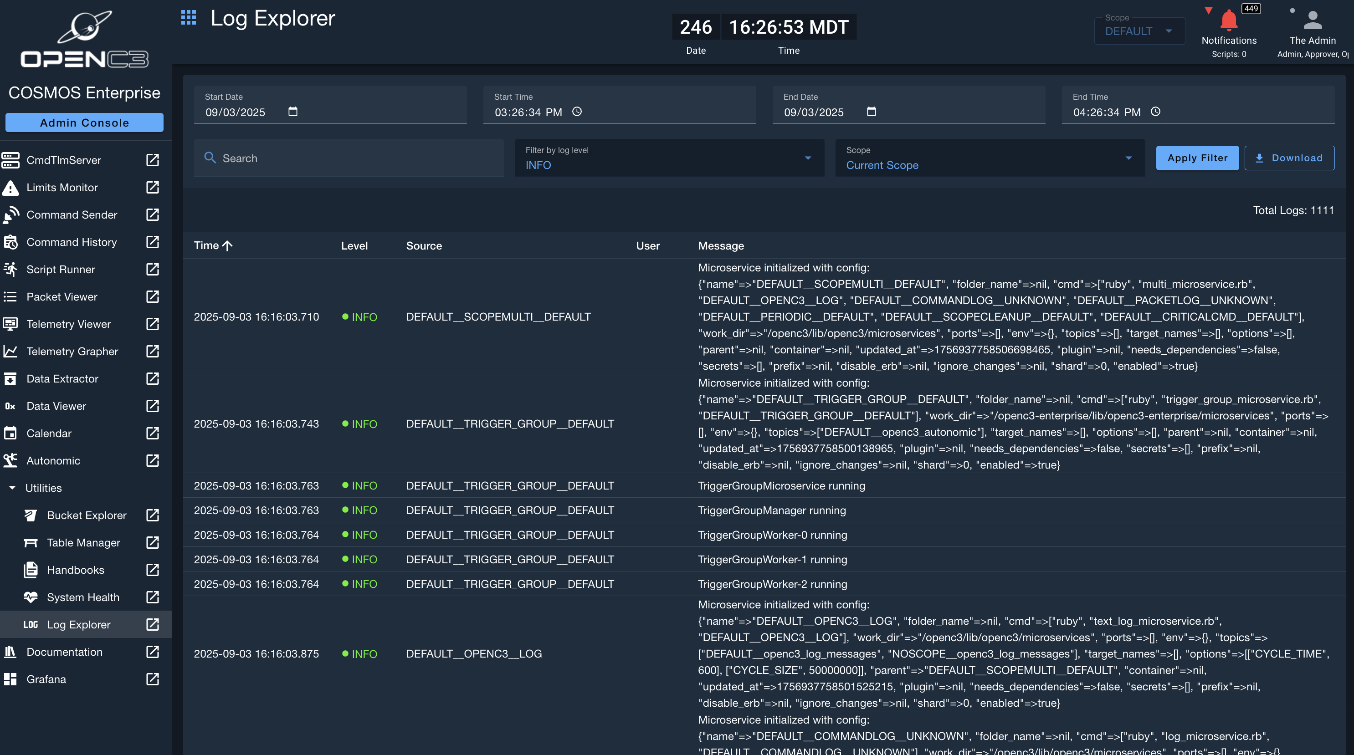Image resolution: width=1354 pixels, height=755 pixels.
Task: Click the Notifications bell icon
Action: click(x=1229, y=20)
